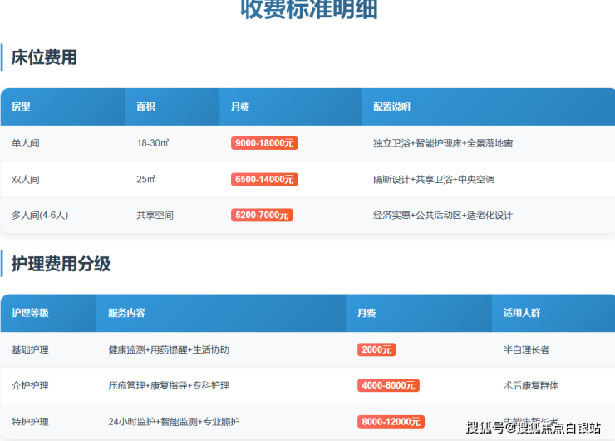This screenshot has width=615, height=441.
Task: Click the 介护护理 care level cell
Action: click(x=30, y=385)
